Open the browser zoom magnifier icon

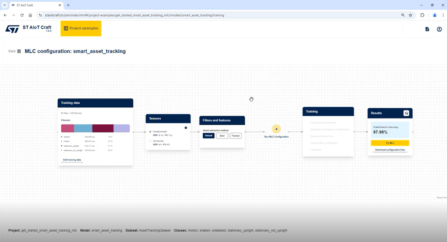[x=403, y=15]
